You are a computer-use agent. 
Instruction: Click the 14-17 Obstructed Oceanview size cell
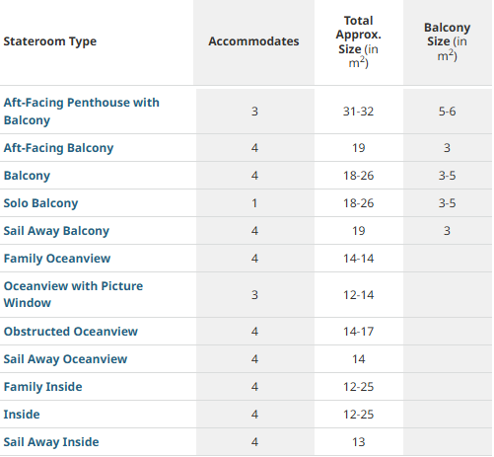[x=359, y=332]
